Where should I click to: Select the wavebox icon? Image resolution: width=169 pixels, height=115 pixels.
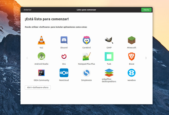coord(132,73)
